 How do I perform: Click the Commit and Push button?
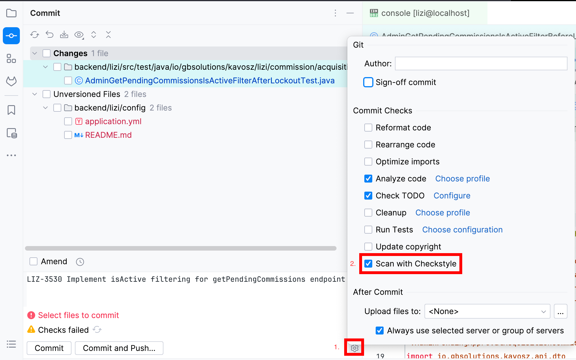coord(119,348)
